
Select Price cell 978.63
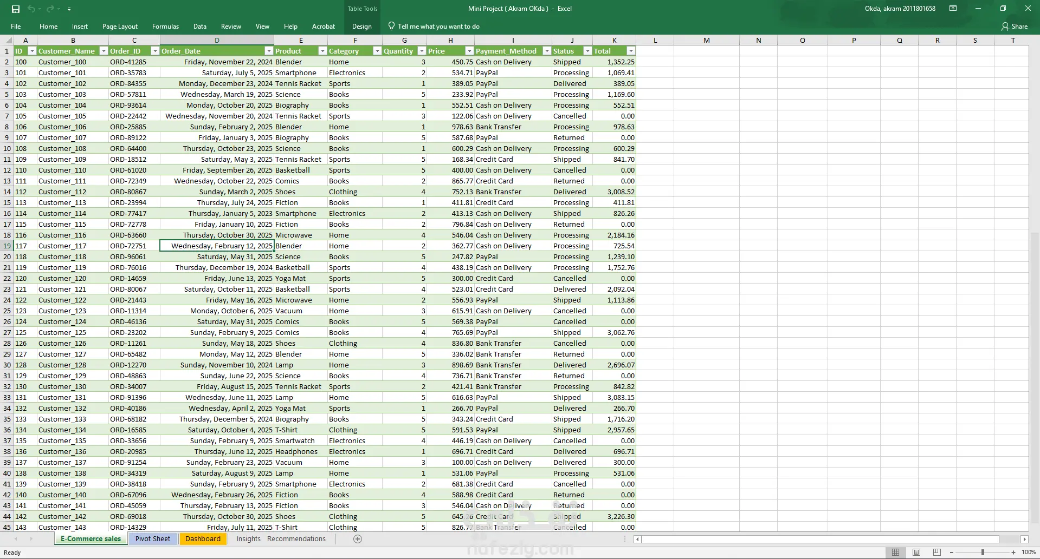[450, 127]
